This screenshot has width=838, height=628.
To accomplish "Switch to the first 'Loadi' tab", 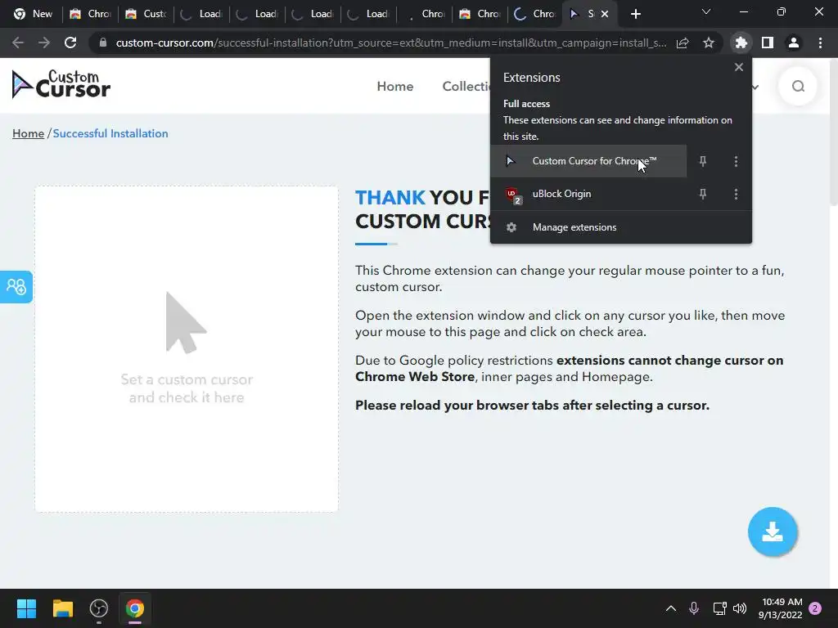I will pos(201,15).
